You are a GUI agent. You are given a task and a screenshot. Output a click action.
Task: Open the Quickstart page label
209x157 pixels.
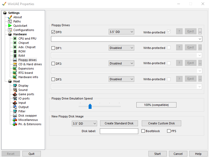click(20, 26)
